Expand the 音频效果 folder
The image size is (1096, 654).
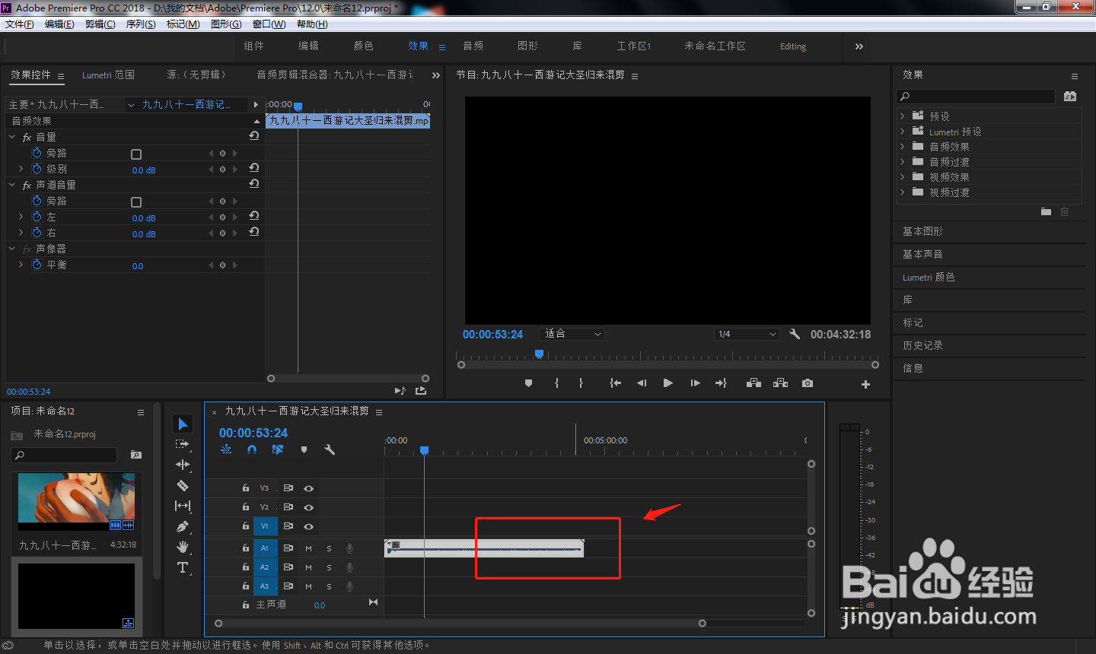[903, 147]
